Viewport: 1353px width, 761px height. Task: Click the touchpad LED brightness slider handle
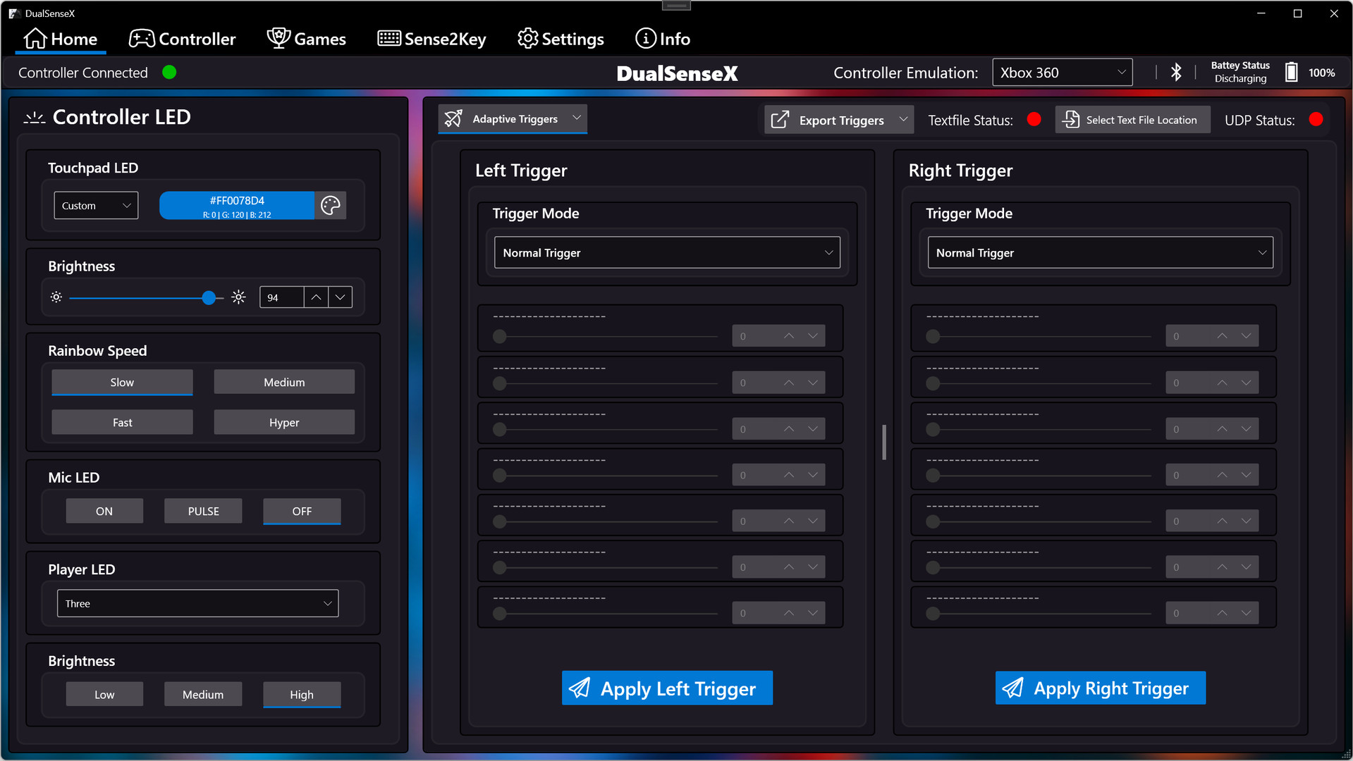click(x=209, y=298)
